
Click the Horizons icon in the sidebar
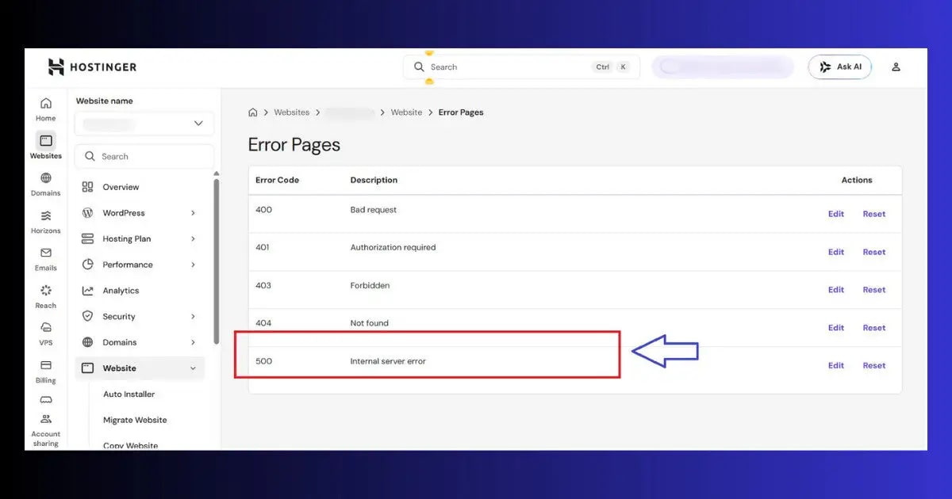(x=45, y=219)
